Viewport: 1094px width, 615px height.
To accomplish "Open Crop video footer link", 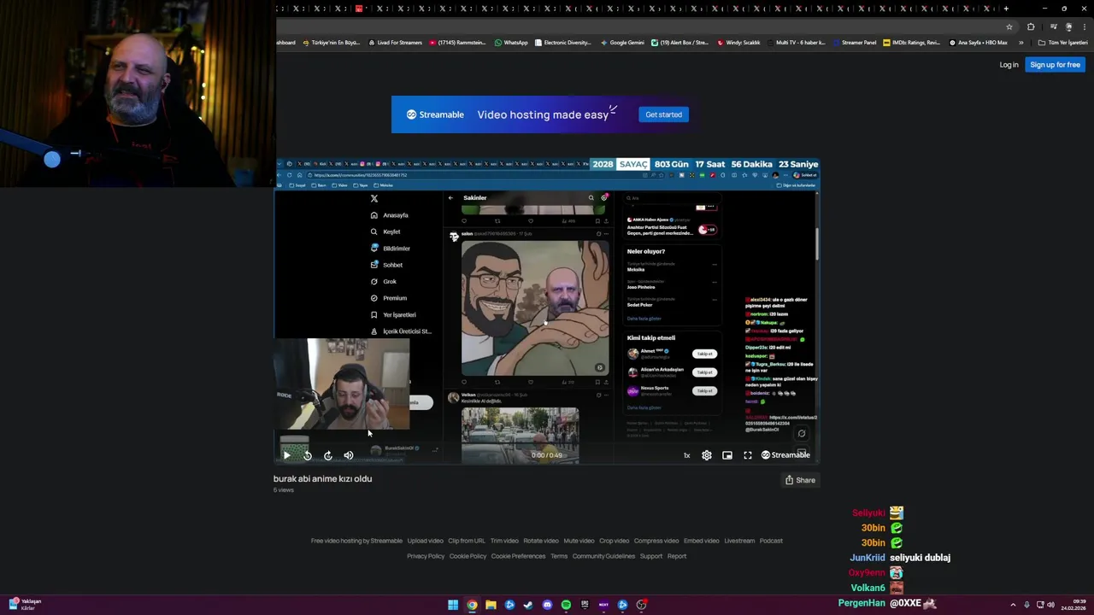I will pos(615,541).
